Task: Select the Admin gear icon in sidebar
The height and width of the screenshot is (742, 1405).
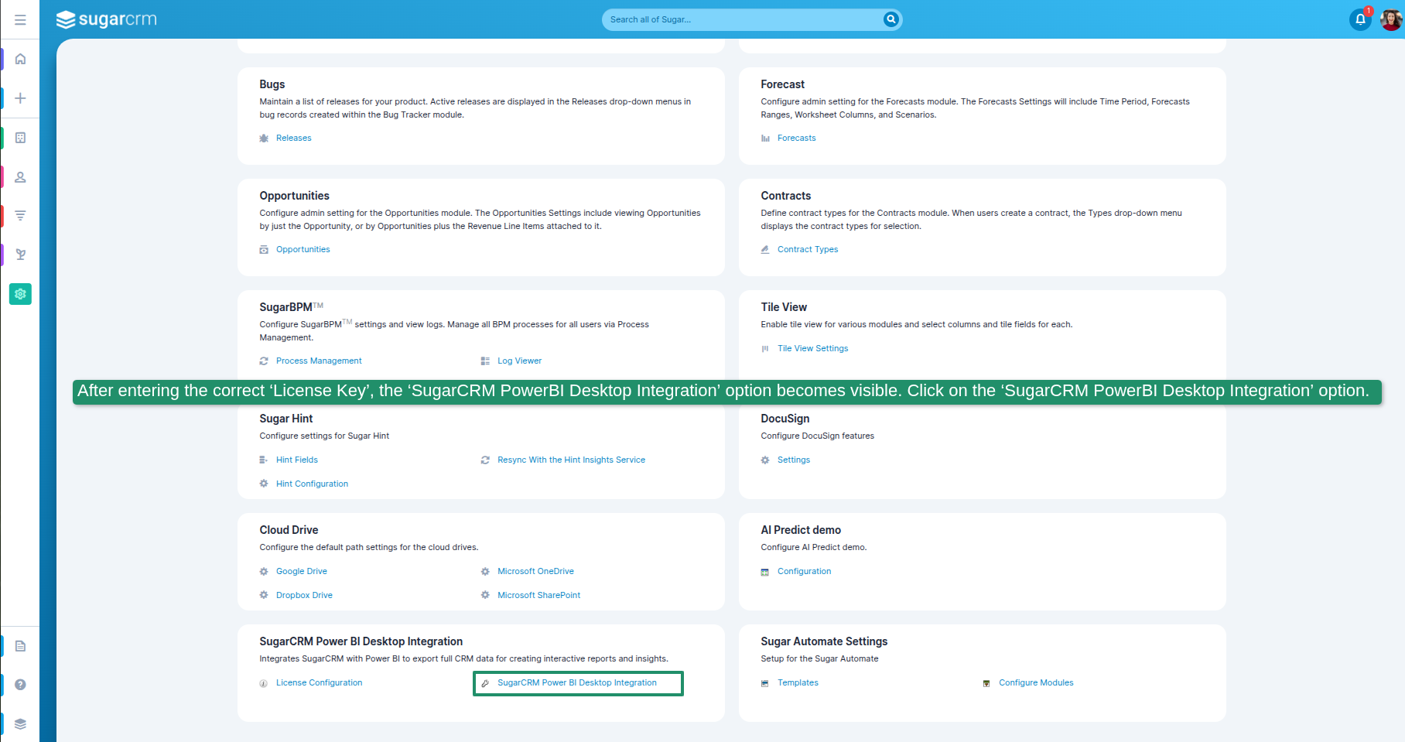Action: [x=20, y=294]
